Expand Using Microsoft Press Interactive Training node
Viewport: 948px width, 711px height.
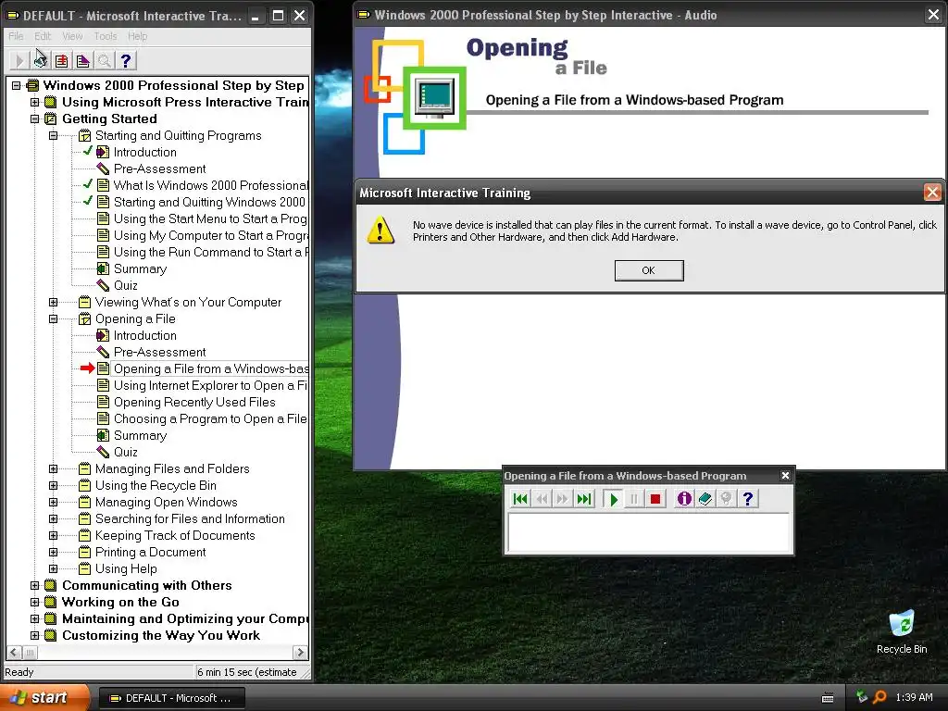click(35, 102)
